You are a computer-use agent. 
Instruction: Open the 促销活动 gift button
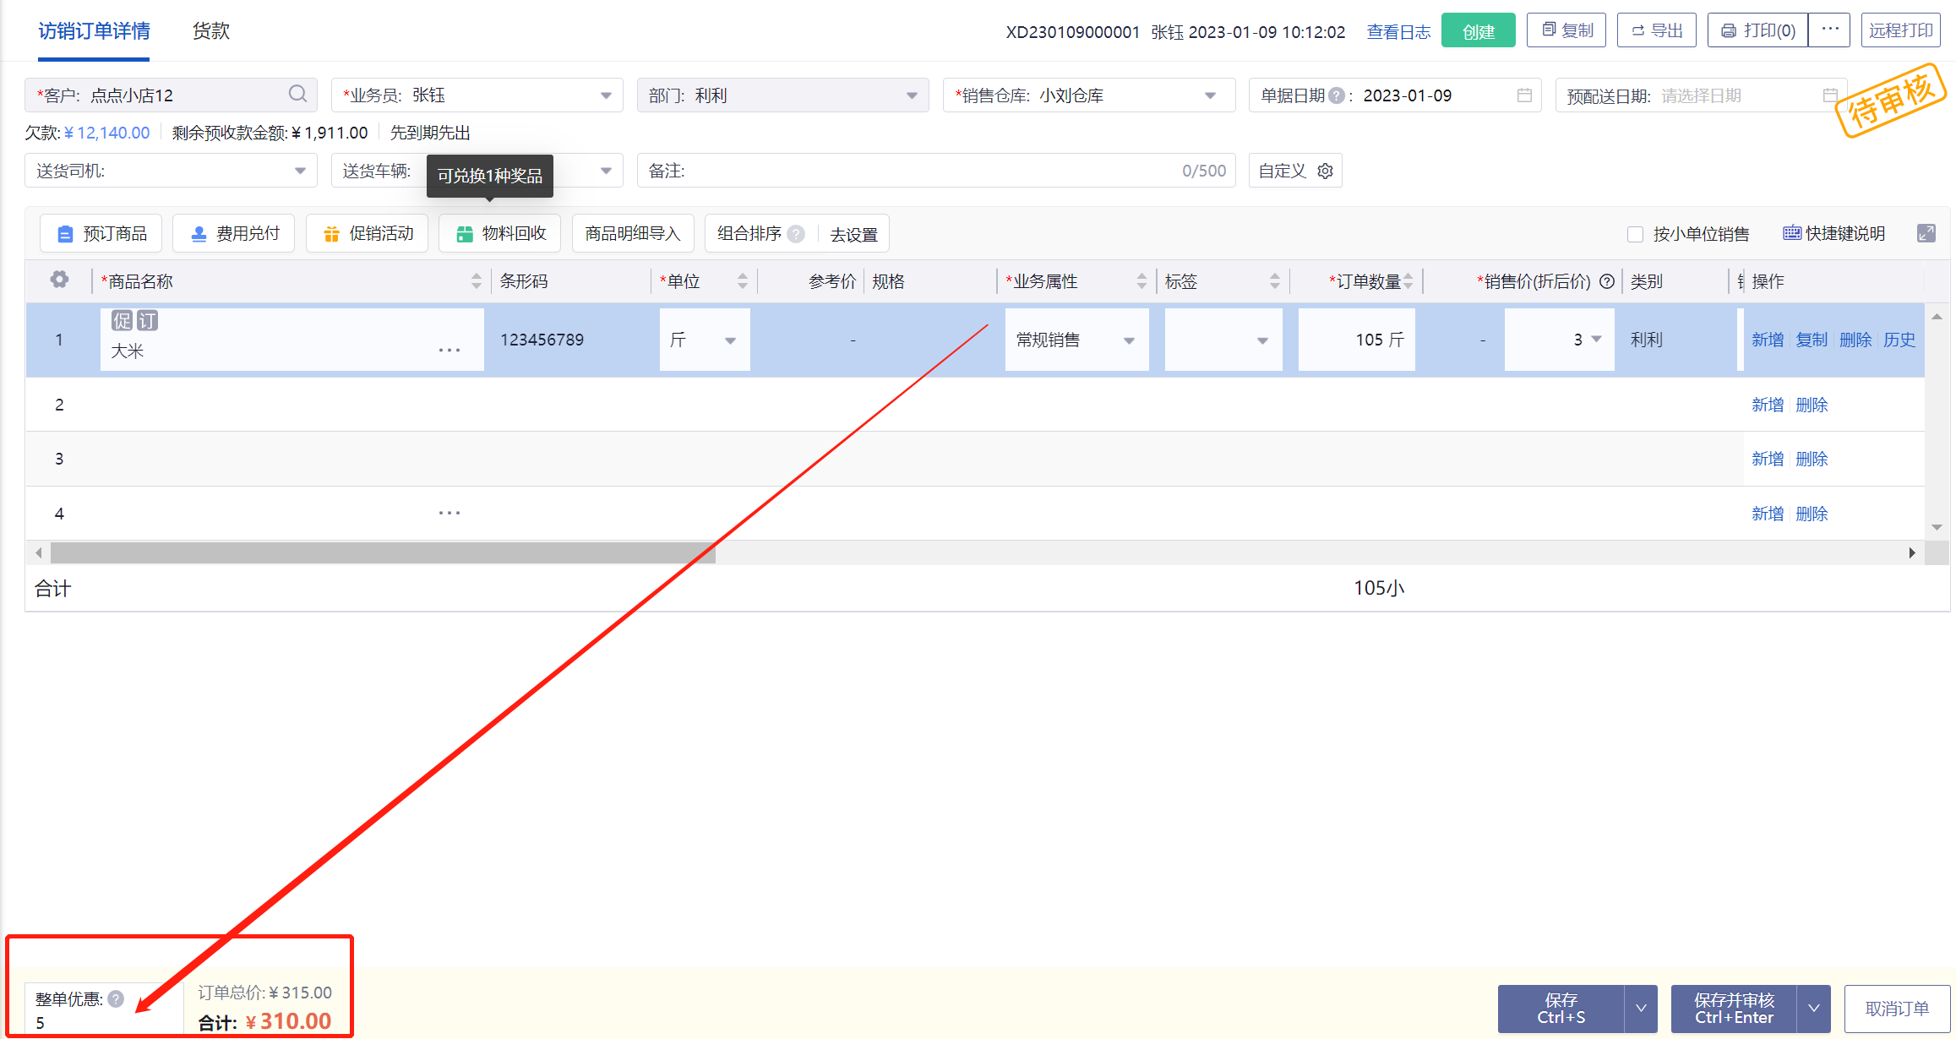tap(368, 234)
